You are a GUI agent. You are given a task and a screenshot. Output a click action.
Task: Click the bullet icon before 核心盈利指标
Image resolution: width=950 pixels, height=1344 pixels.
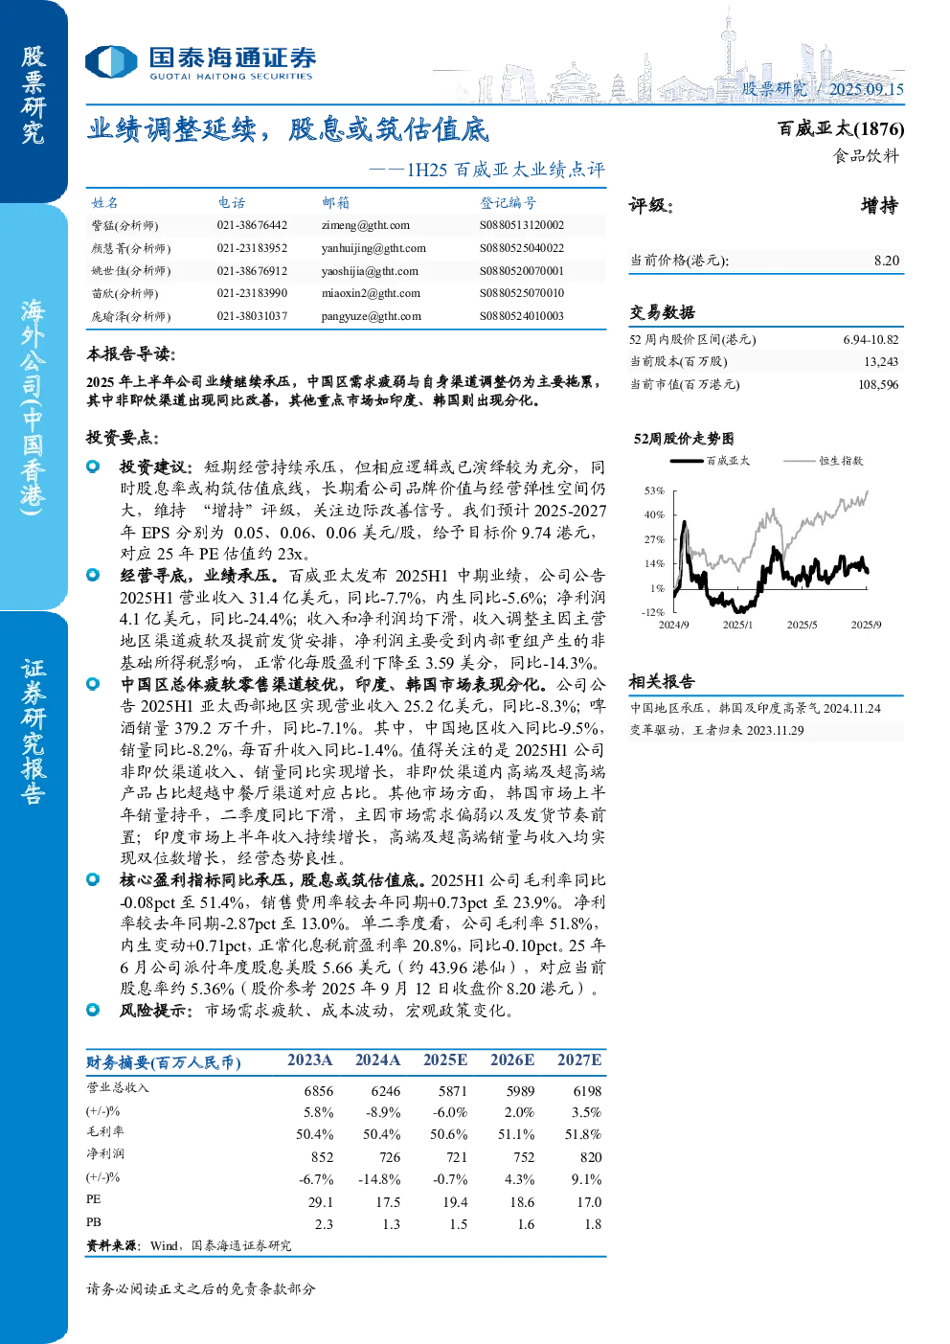pyautogui.click(x=93, y=879)
